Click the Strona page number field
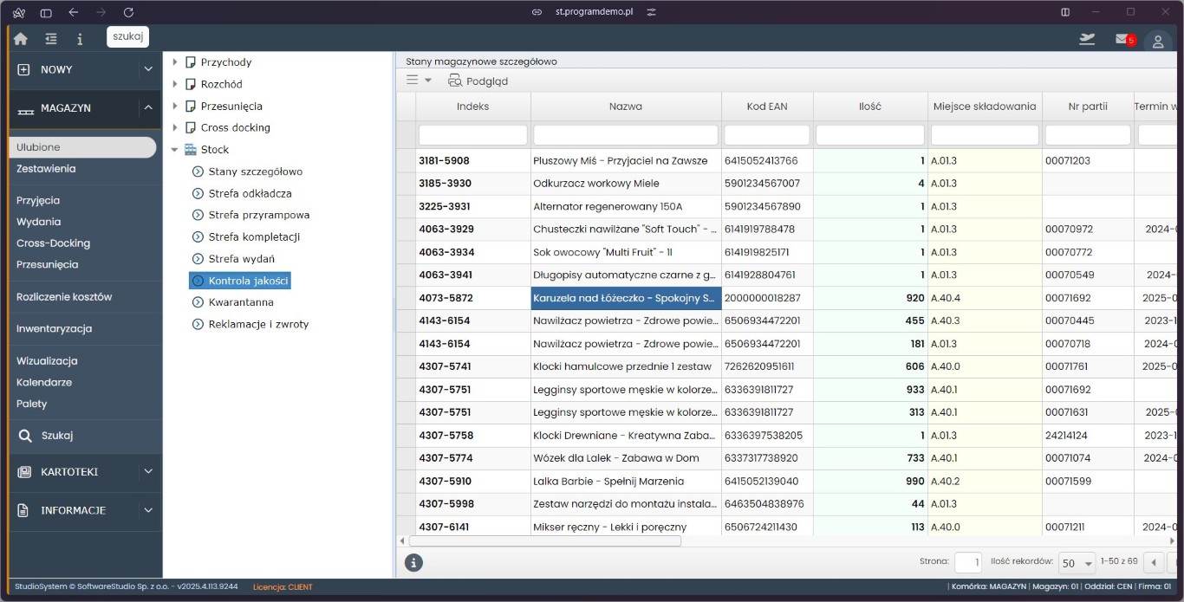1184x602 pixels. point(968,563)
